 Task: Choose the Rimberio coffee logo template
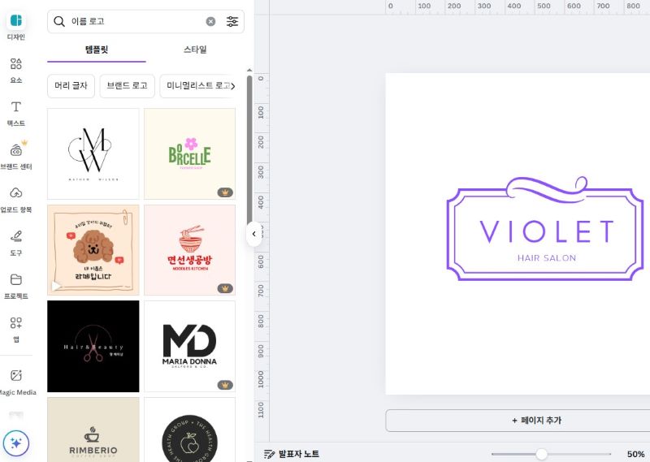tap(93, 430)
